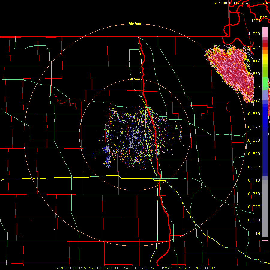Click the CORRELATION COEFFICIENT caption at the bottom

136,268
